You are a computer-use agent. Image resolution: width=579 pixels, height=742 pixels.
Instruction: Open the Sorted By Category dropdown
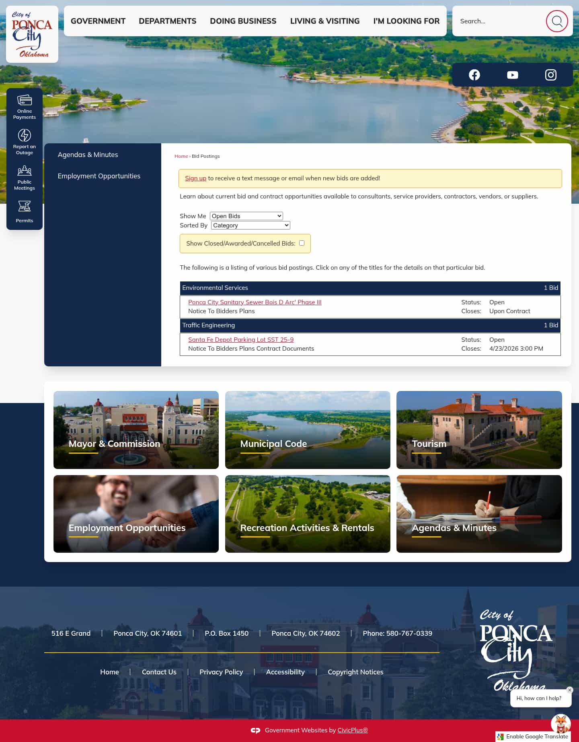pos(250,225)
